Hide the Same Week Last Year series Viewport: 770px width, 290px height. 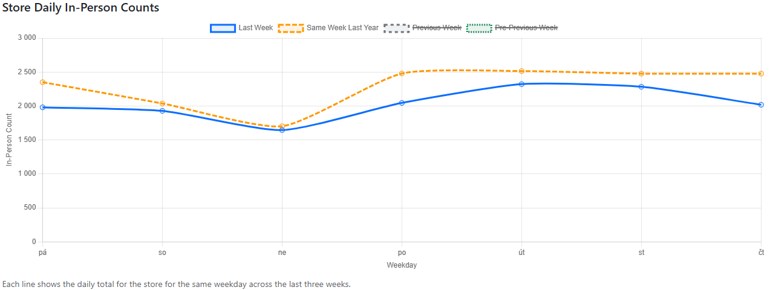(342, 28)
